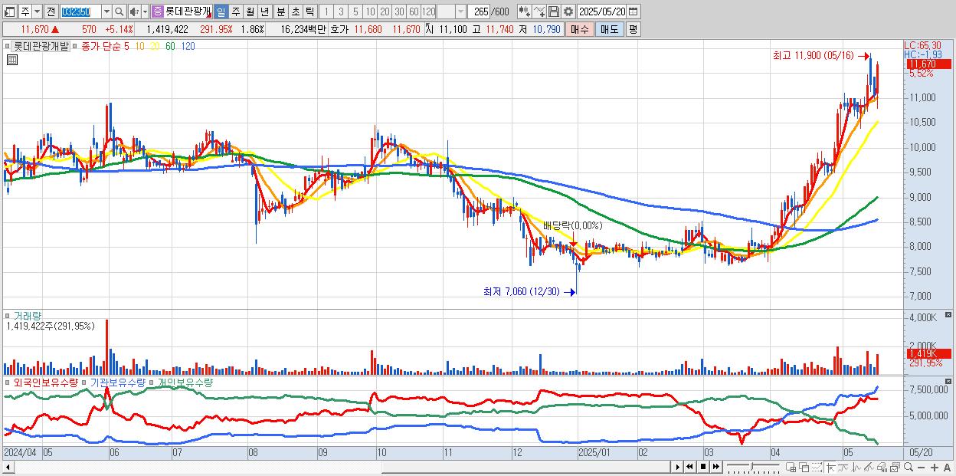The image size is (956, 476).
Task: Click the crosshair cursor tool icon at bottom
Action: coord(830,467)
